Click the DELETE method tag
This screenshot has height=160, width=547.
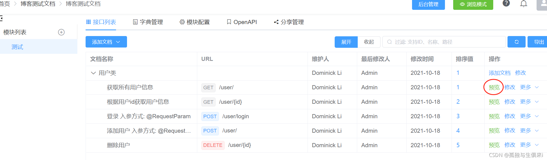[x=213, y=145]
